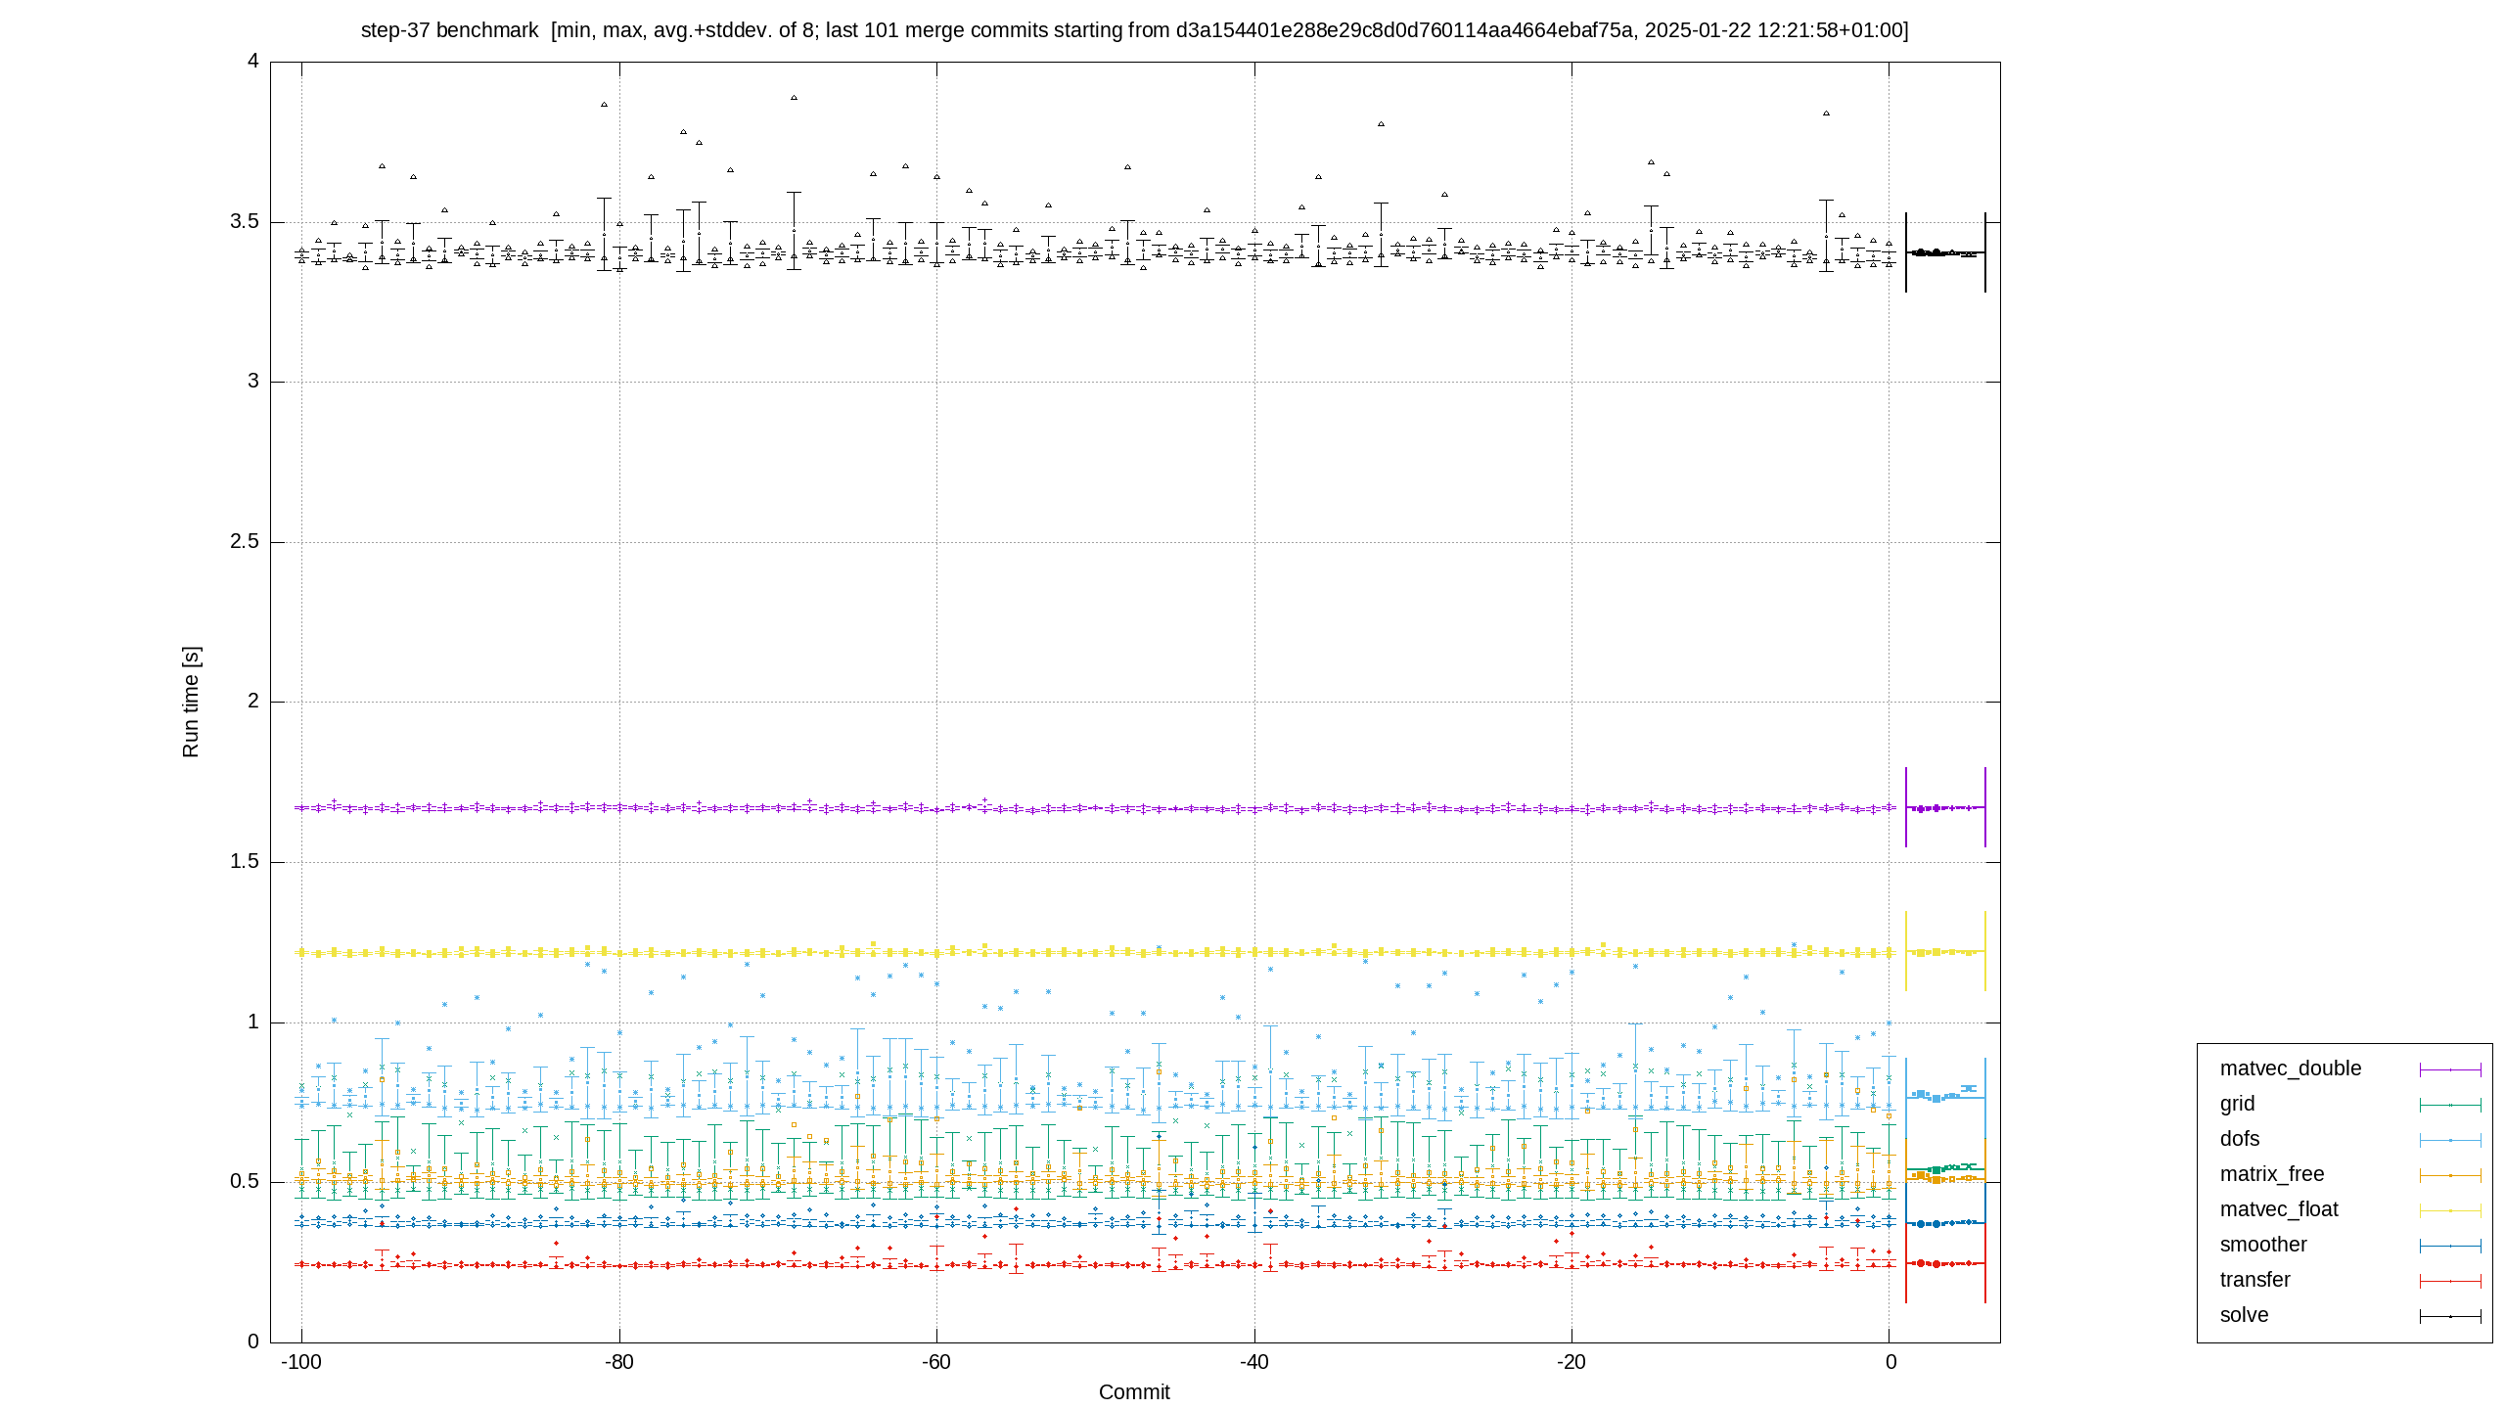Toggle the dofs legend label
The image size is (2505, 1409).
pyautogui.click(x=2240, y=1139)
